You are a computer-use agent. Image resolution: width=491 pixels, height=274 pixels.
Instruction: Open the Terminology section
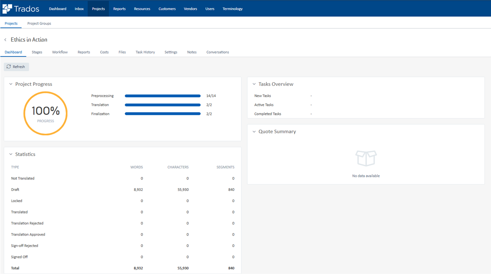pyautogui.click(x=232, y=8)
